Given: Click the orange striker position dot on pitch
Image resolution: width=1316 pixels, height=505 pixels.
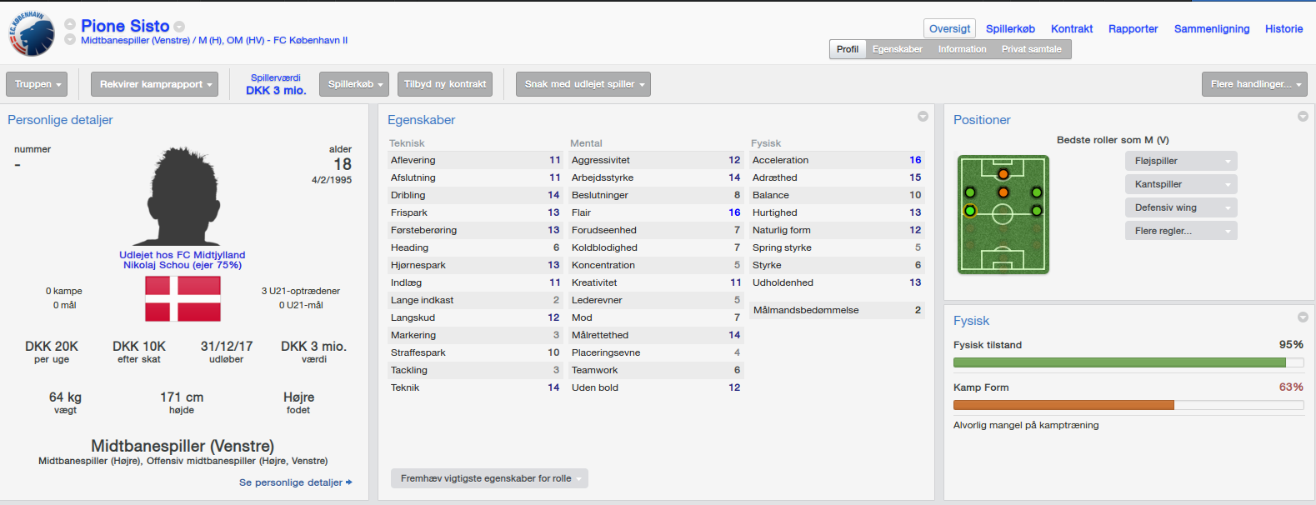Looking at the screenshot, I should coord(1003,174).
